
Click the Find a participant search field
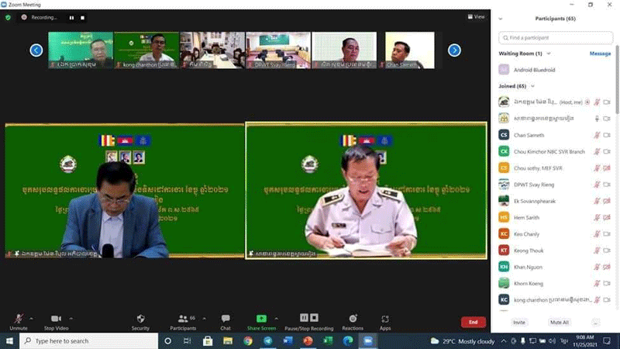(x=556, y=36)
